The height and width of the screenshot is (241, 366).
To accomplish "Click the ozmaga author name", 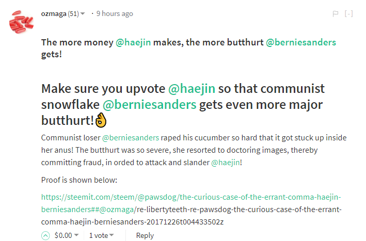I will [54, 14].
